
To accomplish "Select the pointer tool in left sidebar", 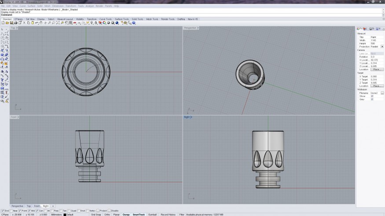I will point(2,29).
